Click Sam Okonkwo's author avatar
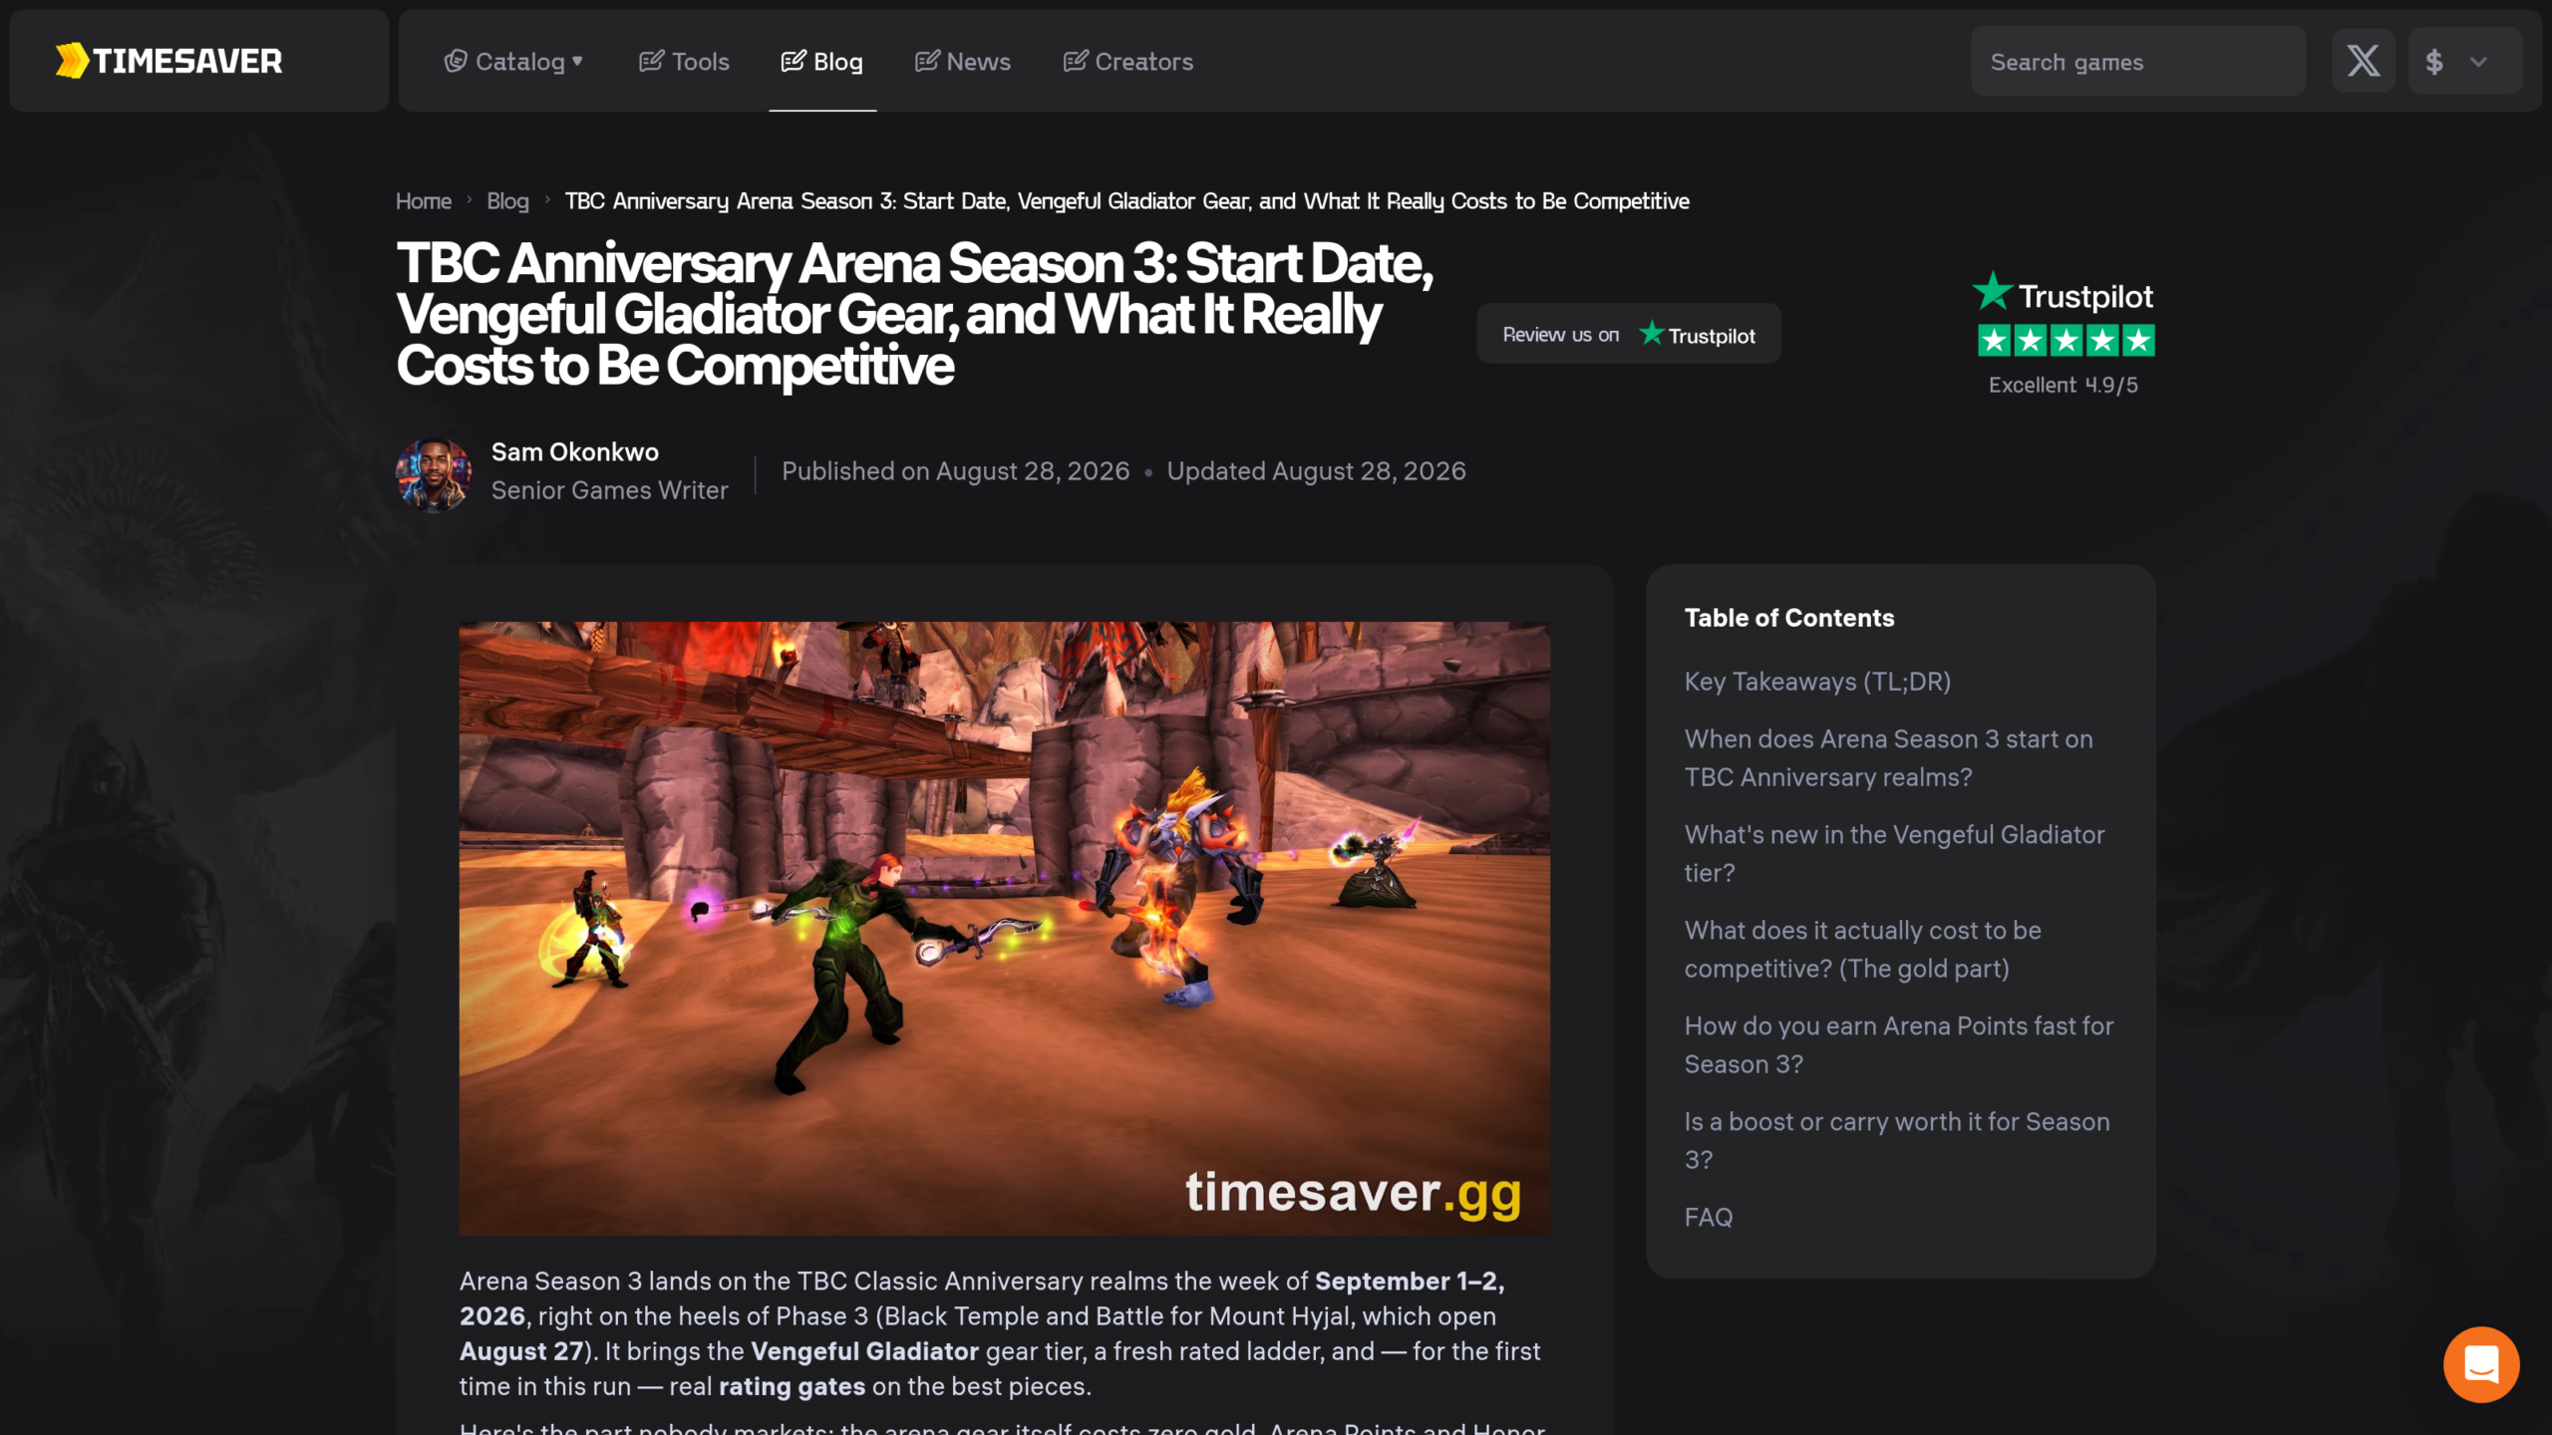Viewport: 2552px width, 1435px height. coord(434,474)
